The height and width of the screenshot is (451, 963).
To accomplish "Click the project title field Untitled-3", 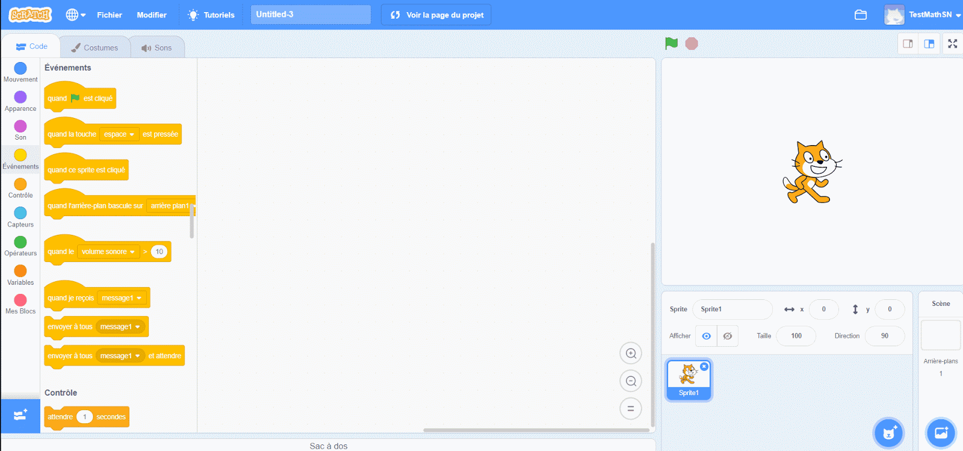I will (x=311, y=14).
